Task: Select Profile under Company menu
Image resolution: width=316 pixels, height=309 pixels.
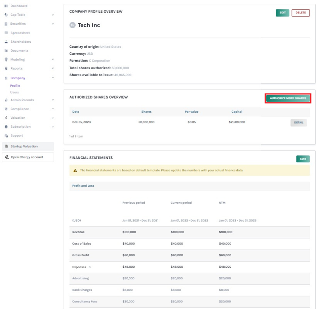Action: [15, 86]
